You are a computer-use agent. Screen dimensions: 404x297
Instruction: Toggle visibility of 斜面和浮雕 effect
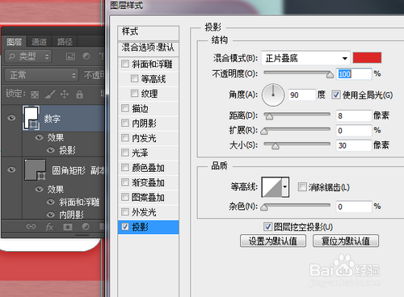click(x=51, y=202)
